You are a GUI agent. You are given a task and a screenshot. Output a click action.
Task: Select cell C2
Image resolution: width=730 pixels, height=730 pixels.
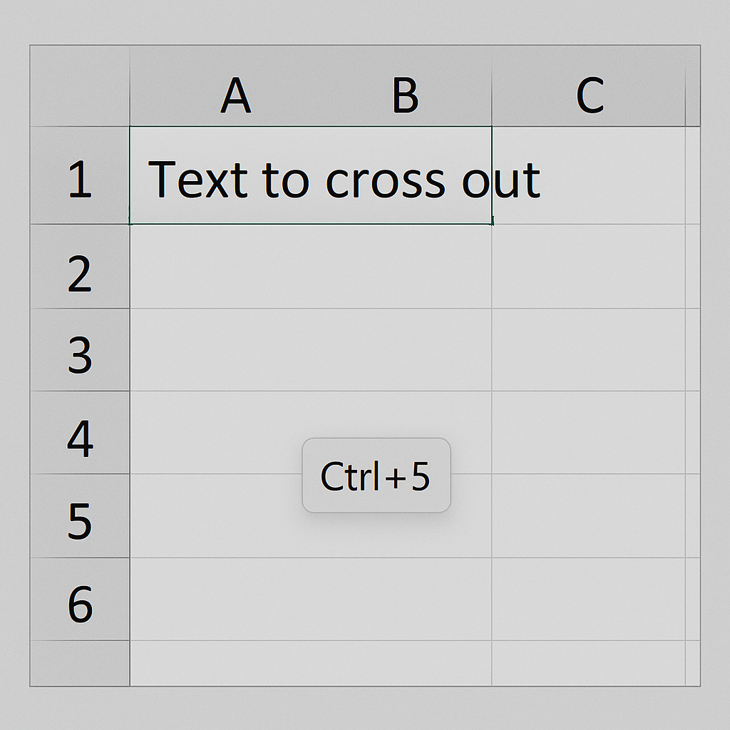pos(589,267)
